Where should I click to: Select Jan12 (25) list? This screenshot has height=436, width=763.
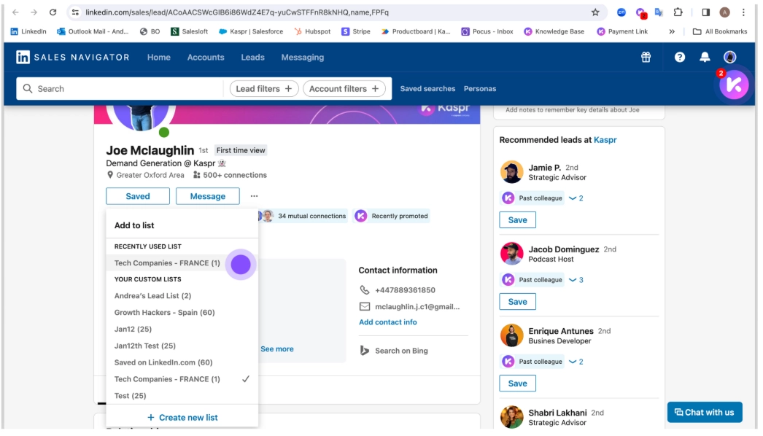click(x=182, y=329)
